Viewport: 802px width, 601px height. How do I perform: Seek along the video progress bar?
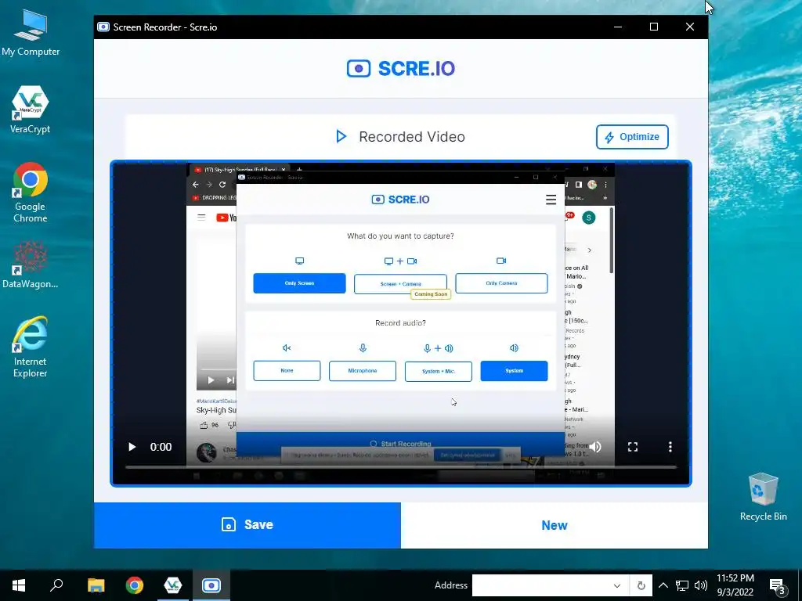401,466
